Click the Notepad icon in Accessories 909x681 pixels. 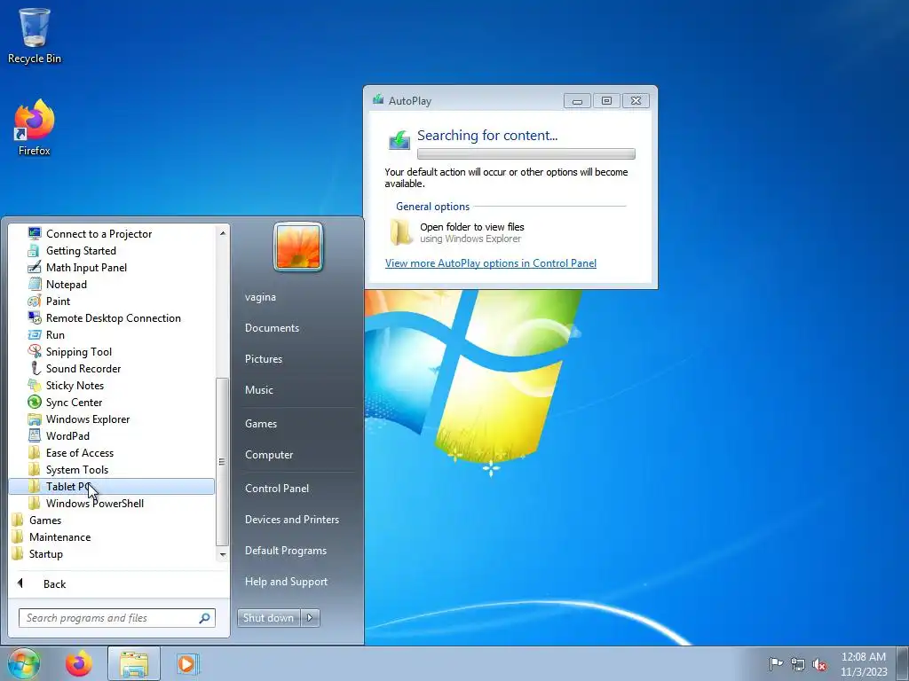pos(35,284)
